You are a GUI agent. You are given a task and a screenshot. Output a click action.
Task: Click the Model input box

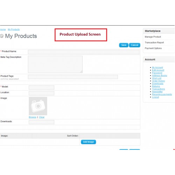click(x=41, y=87)
